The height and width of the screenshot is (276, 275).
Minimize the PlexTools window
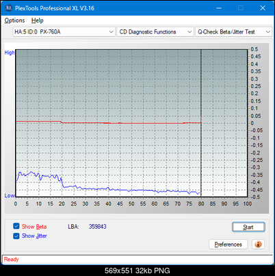point(219,8)
